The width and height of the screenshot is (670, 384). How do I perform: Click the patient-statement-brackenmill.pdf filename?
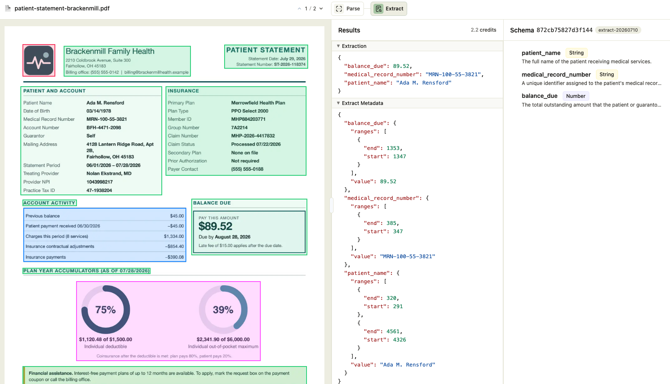62,8
